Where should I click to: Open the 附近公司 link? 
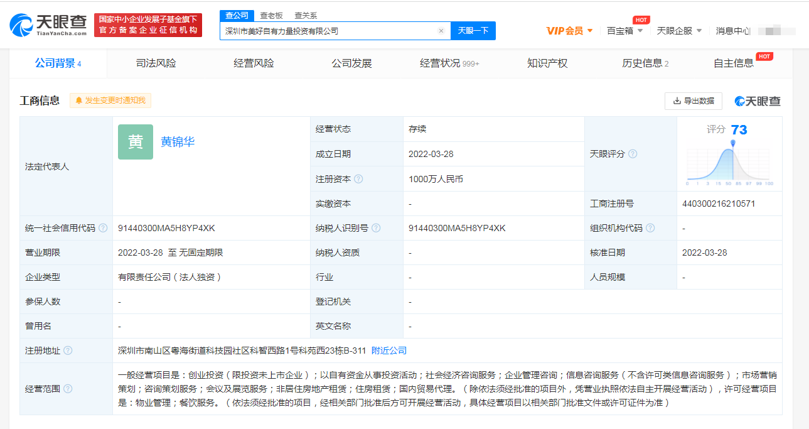click(389, 350)
